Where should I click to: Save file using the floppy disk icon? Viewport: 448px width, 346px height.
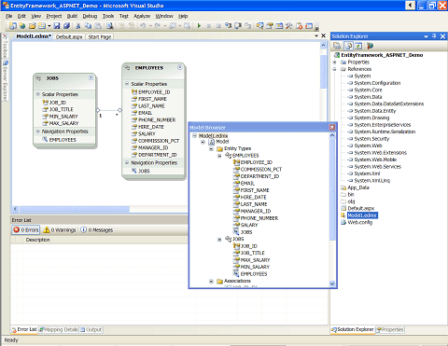click(x=57, y=26)
